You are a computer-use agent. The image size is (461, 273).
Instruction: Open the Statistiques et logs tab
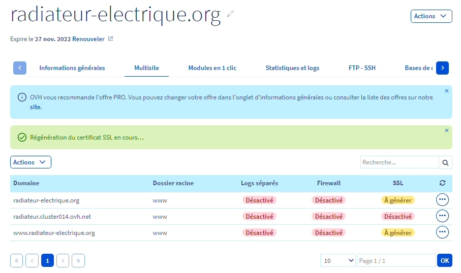pyautogui.click(x=292, y=68)
